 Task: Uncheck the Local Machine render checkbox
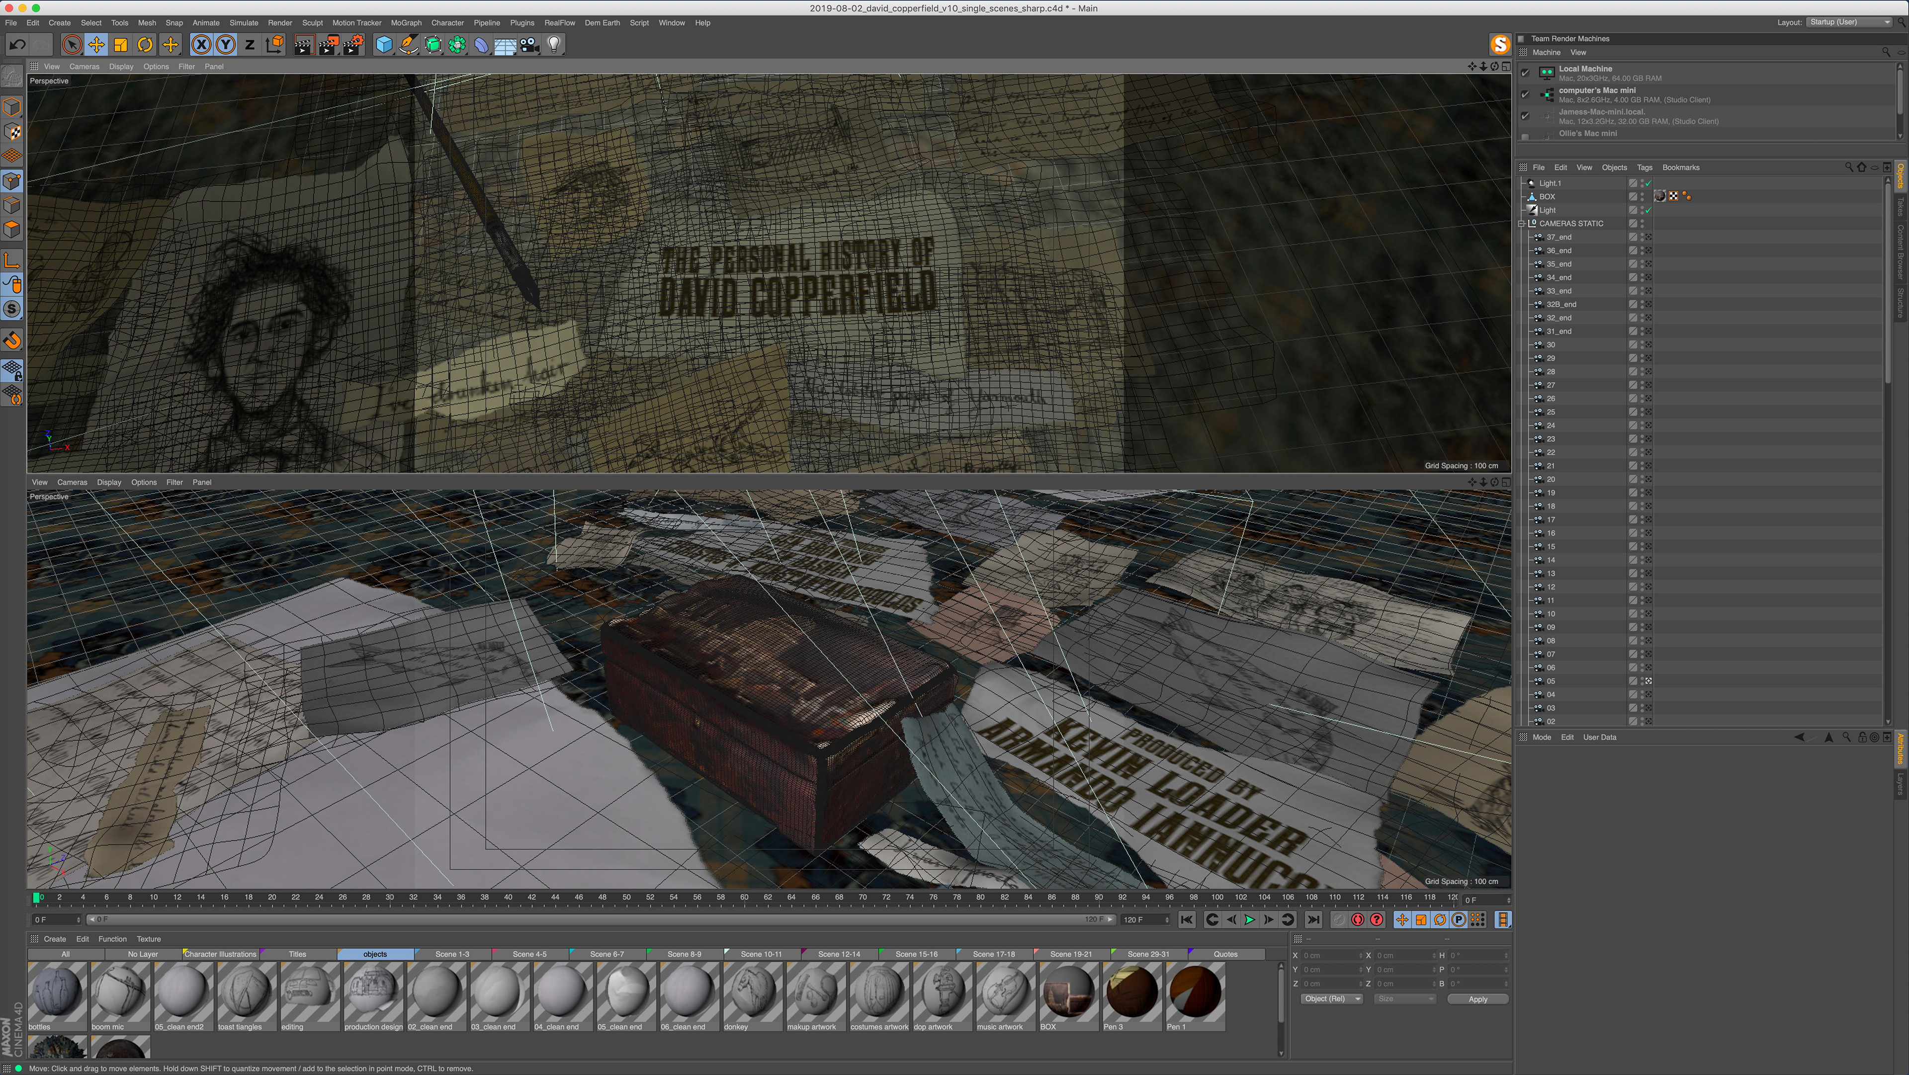pyautogui.click(x=1525, y=73)
